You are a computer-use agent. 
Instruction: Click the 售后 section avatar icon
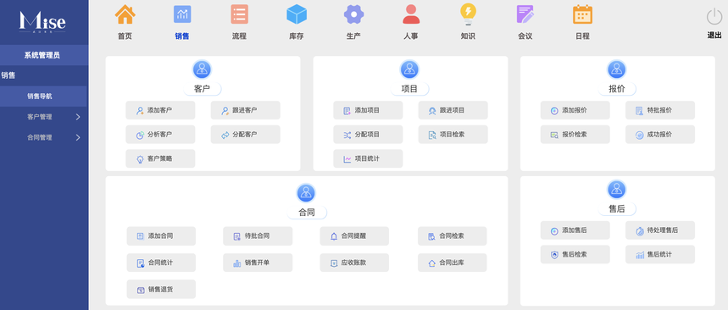point(617,190)
